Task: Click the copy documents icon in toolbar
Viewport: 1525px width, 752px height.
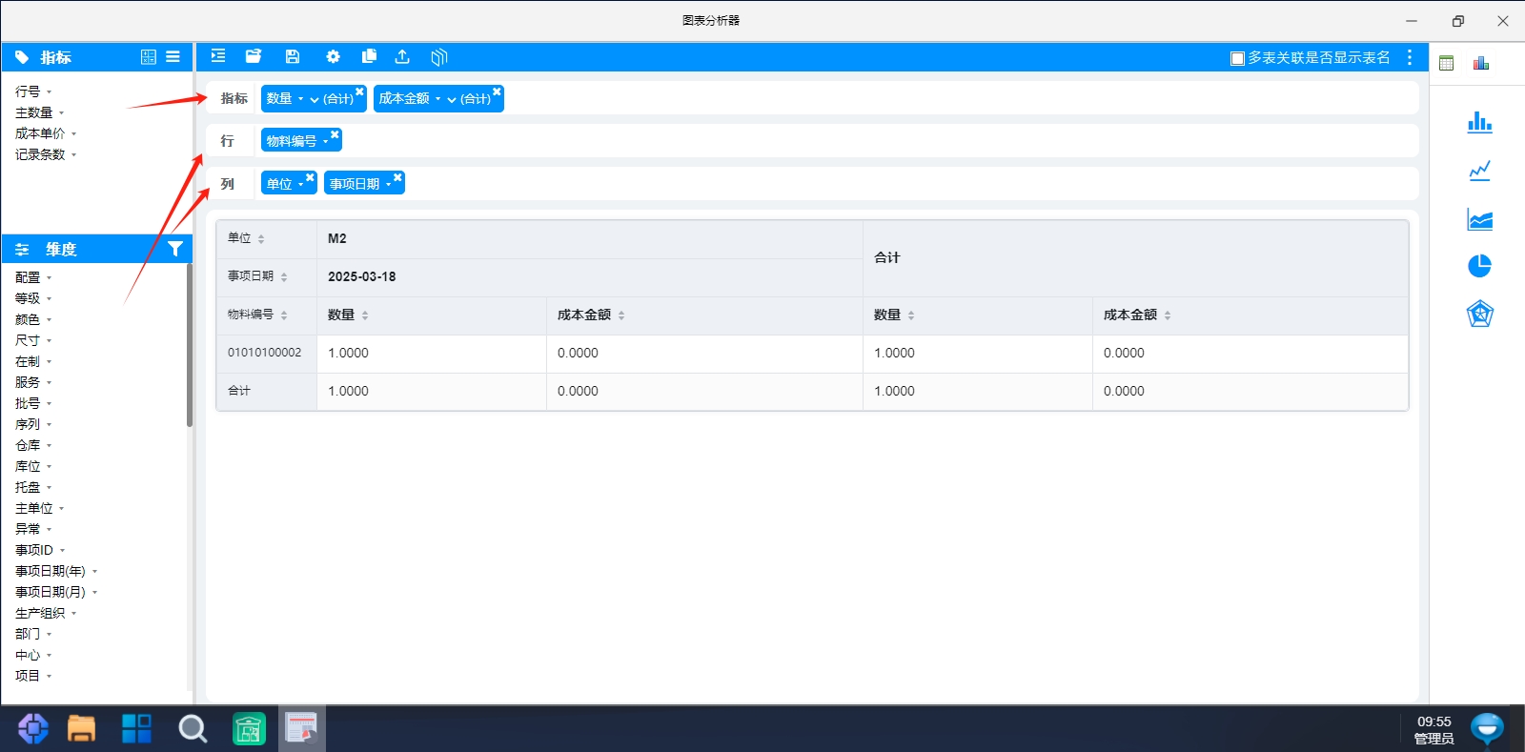Action: [x=369, y=56]
